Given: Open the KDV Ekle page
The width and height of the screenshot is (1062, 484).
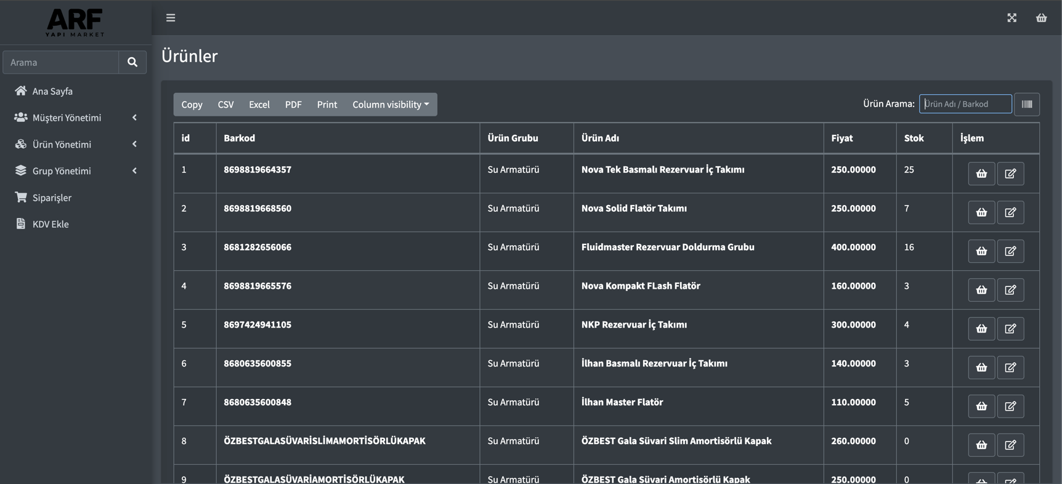Looking at the screenshot, I should click(75, 224).
